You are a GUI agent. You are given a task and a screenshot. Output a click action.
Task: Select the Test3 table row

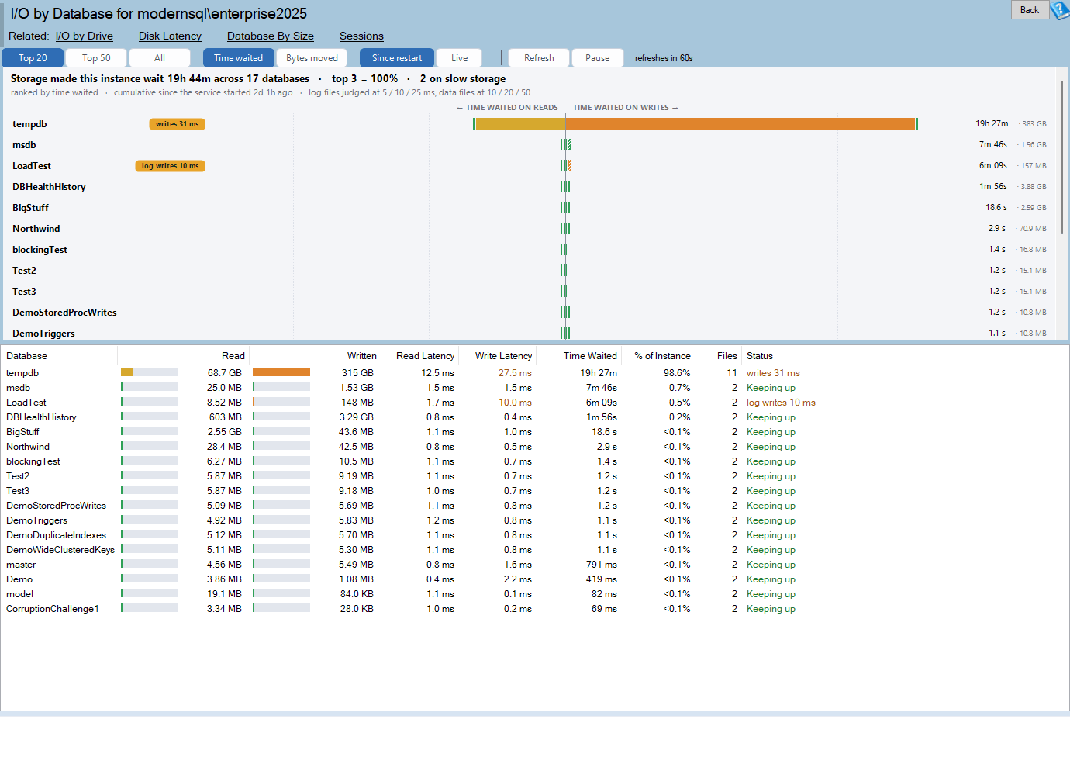click(534, 491)
